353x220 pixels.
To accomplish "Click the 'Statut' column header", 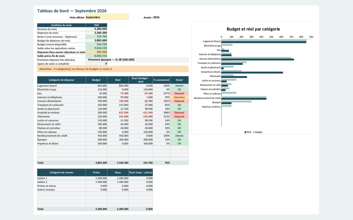I will click(179, 80).
